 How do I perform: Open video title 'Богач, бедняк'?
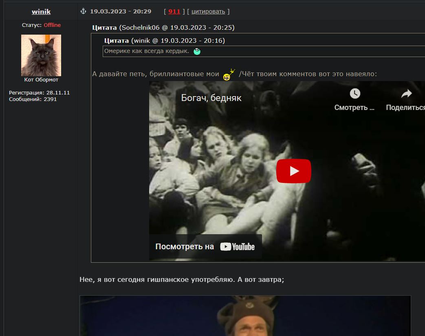(211, 98)
